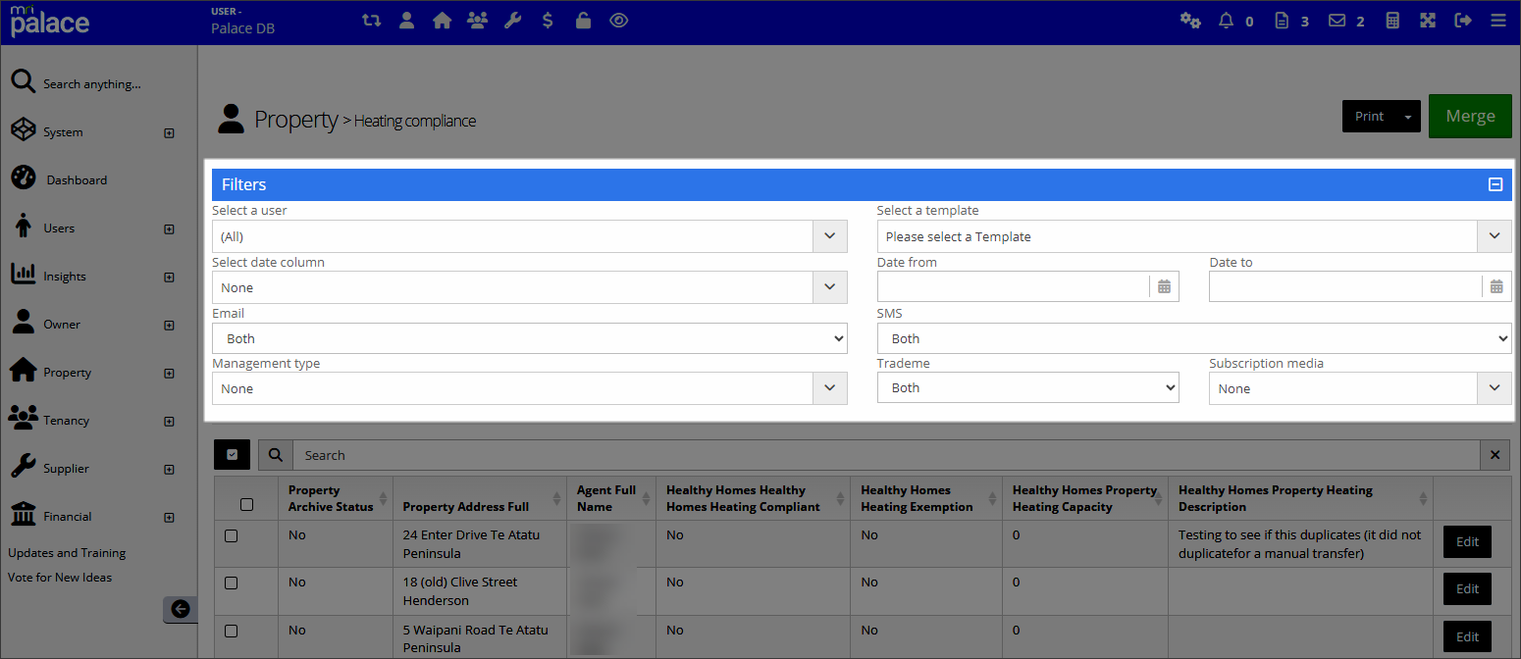Open the single user icon in top bar

406,20
